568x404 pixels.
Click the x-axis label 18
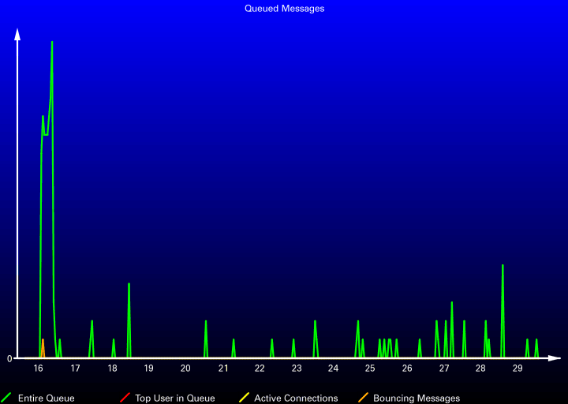click(x=112, y=368)
